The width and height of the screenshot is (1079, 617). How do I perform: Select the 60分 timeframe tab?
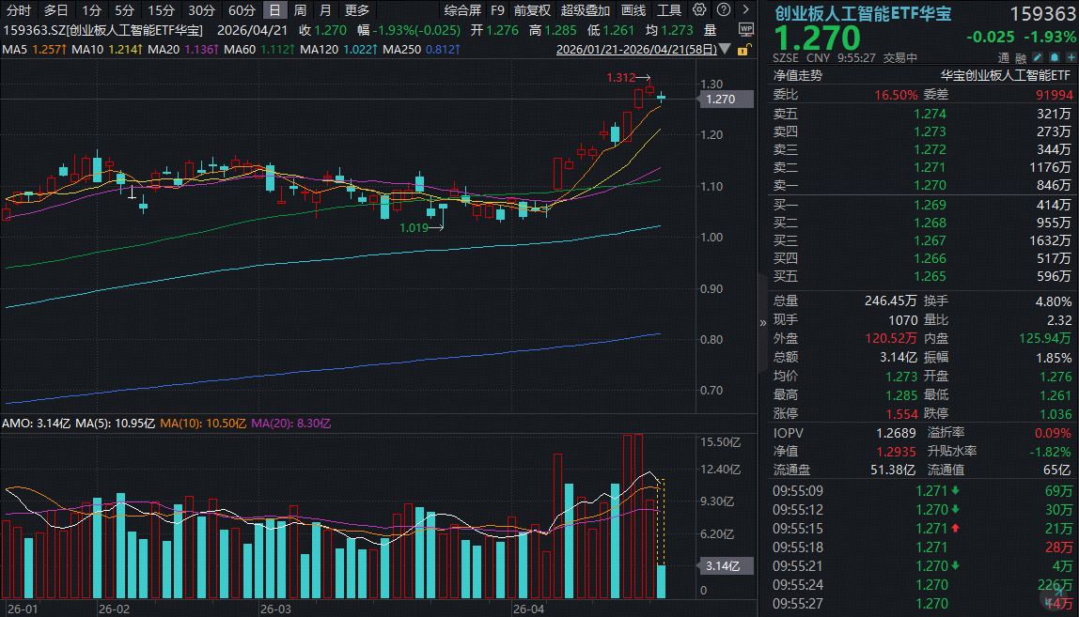point(242,10)
